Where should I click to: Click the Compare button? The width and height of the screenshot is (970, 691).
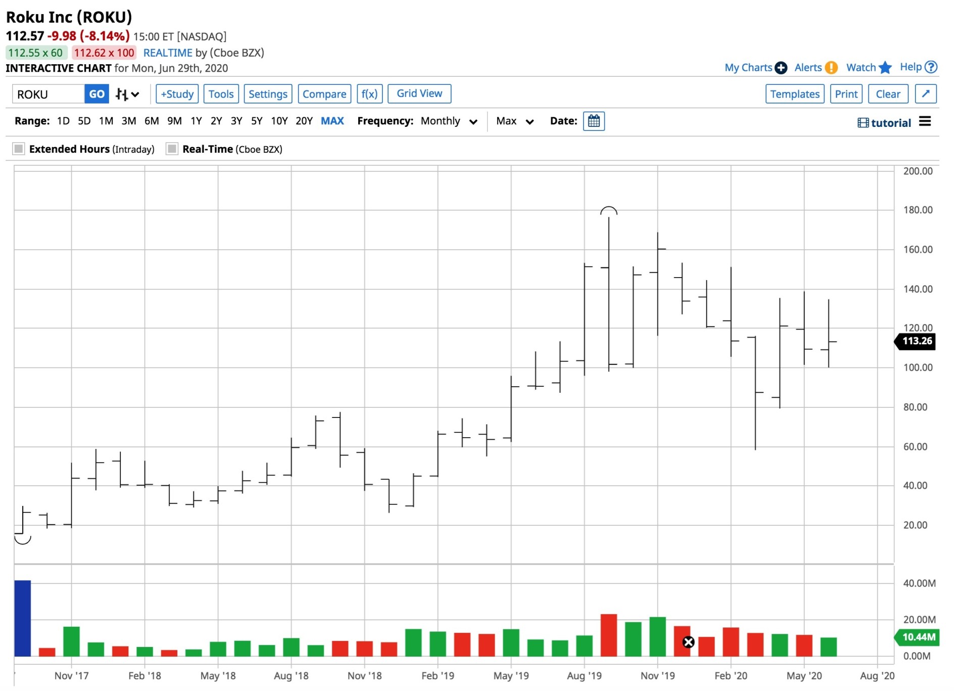(324, 94)
